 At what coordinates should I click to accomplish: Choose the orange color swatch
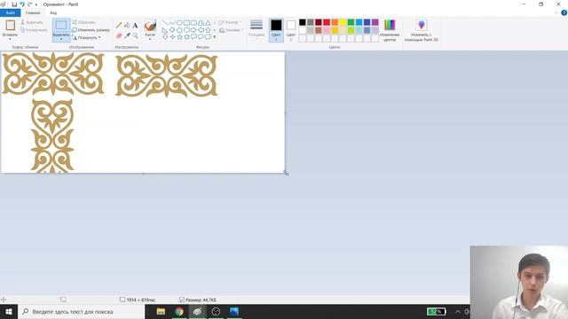(335, 22)
